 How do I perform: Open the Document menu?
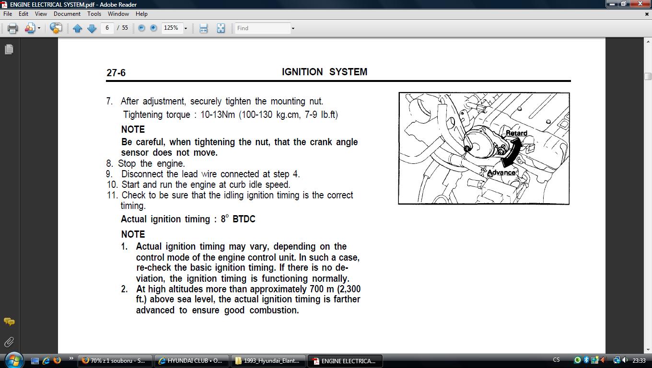(67, 14)
